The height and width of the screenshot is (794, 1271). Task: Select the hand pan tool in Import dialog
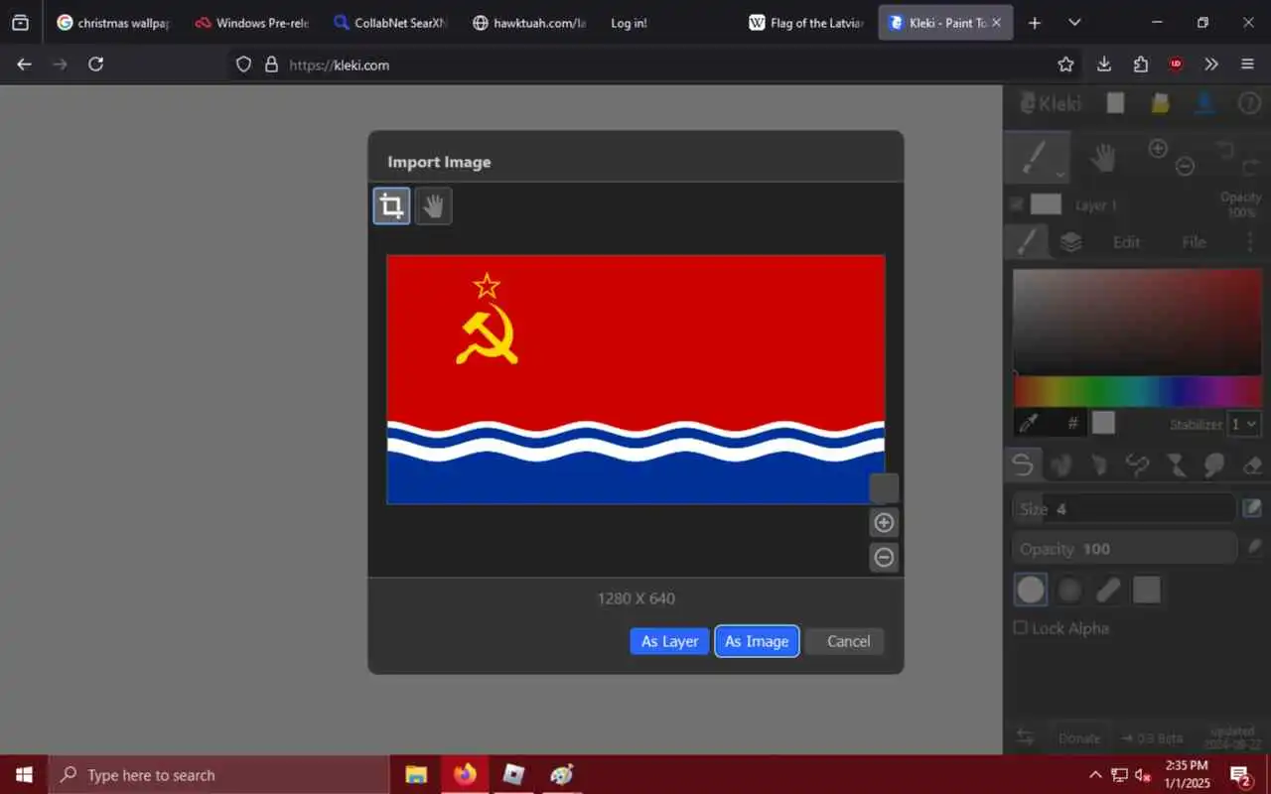[x=433, y=206]
